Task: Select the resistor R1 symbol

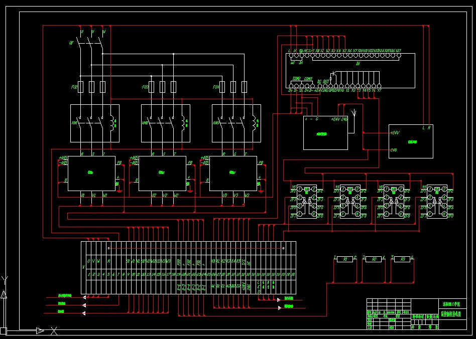Action: pos(345,259)
